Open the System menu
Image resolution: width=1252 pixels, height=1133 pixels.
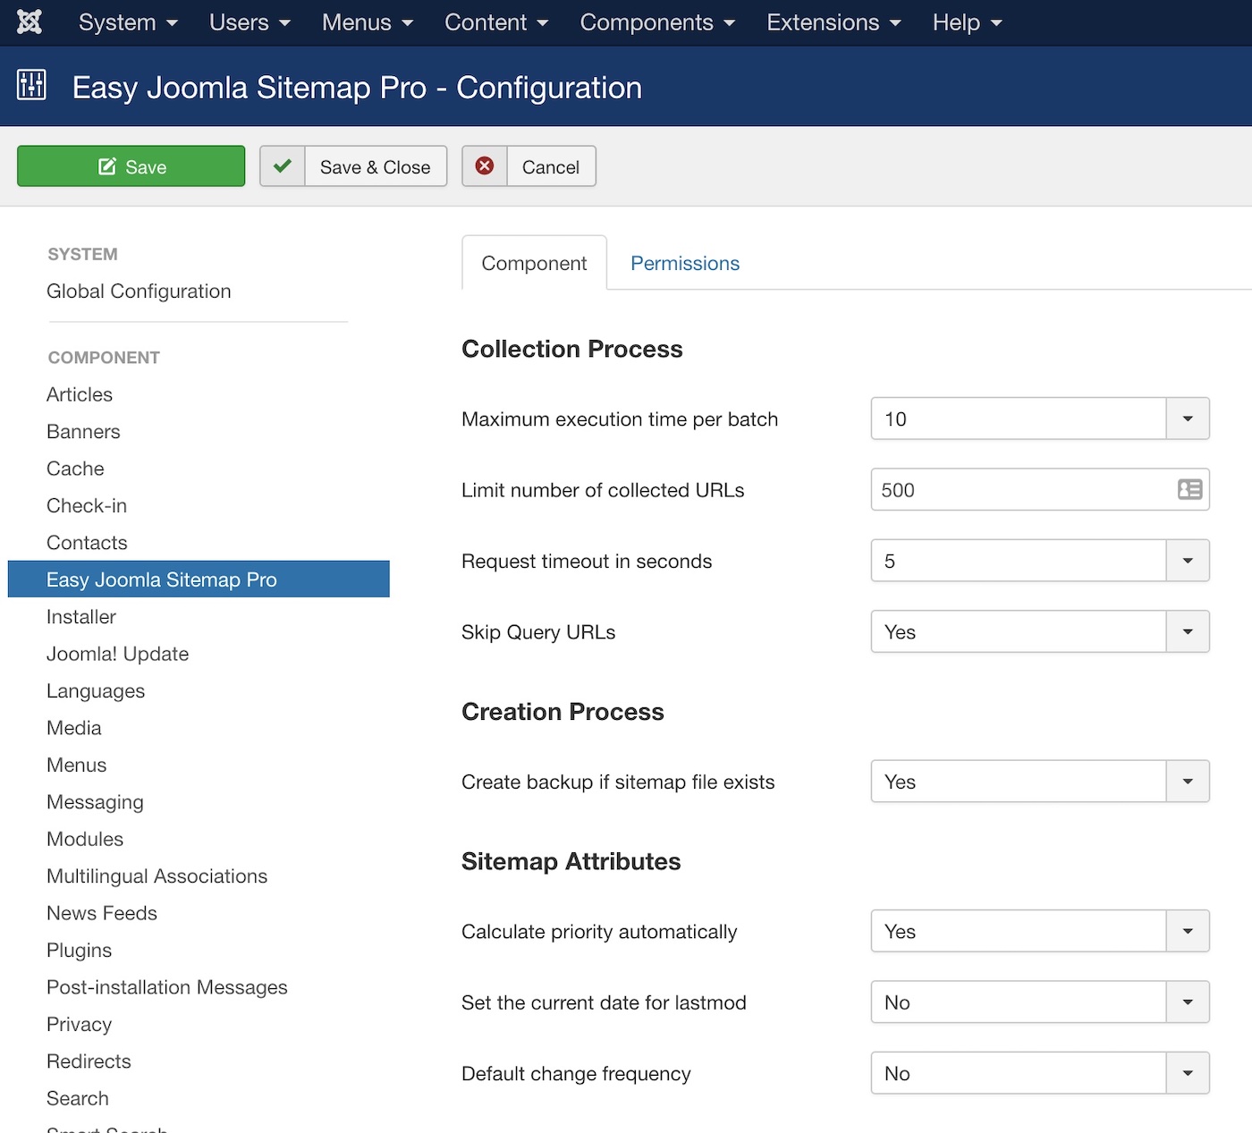coord(128,22)
